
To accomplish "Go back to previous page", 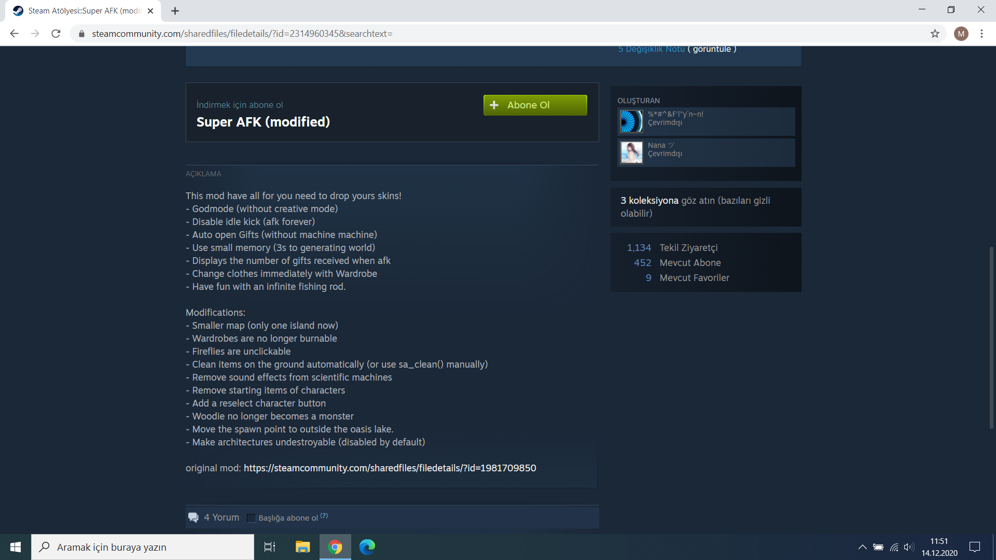I will (x=14, y=34).
